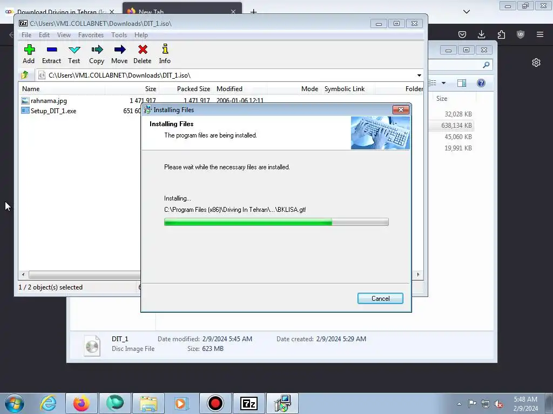Screen dimensions: 553x414
Task: Click the green globe taskbar icon
Action: point(114,403)
